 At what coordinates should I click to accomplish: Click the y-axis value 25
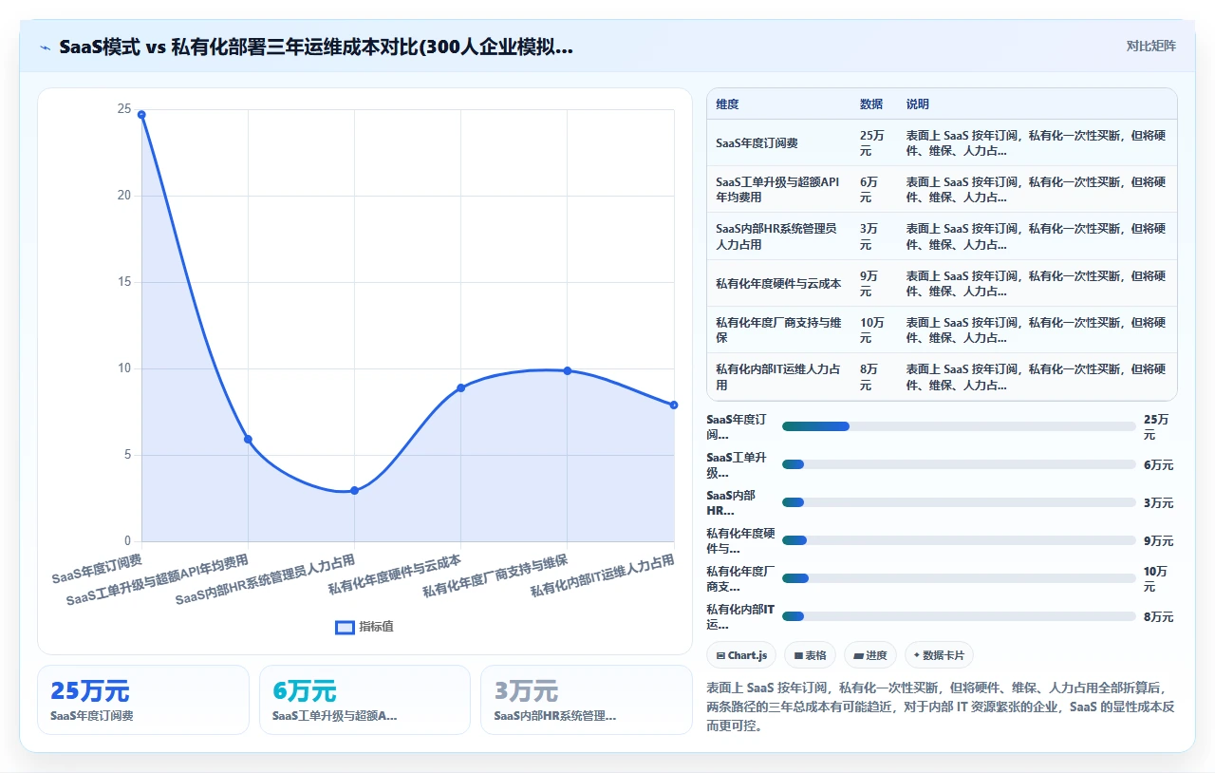(x=124, y=109)
